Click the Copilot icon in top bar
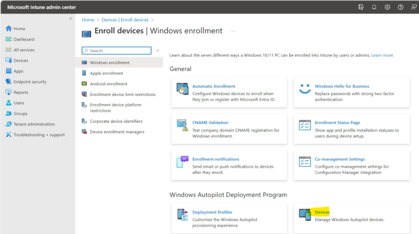 coord(361,7)
